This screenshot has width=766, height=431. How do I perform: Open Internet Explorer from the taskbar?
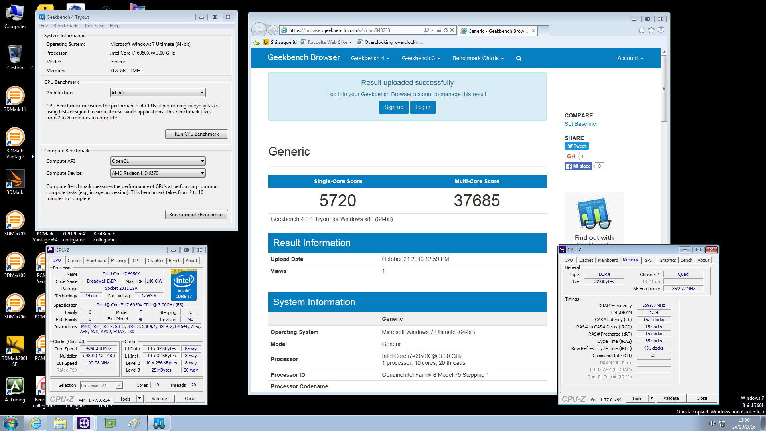(x=36, y=423)
